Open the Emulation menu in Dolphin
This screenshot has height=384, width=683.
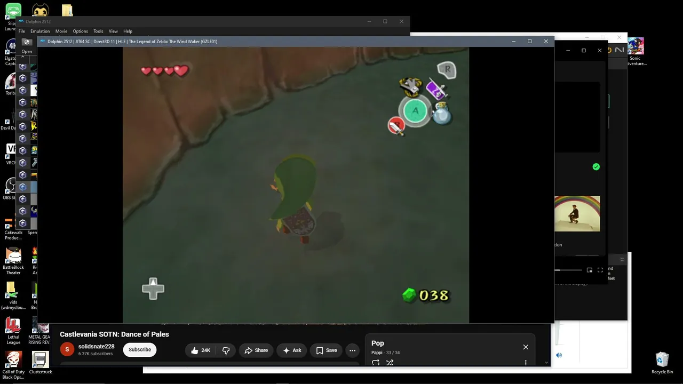click(x=40, y=31)
